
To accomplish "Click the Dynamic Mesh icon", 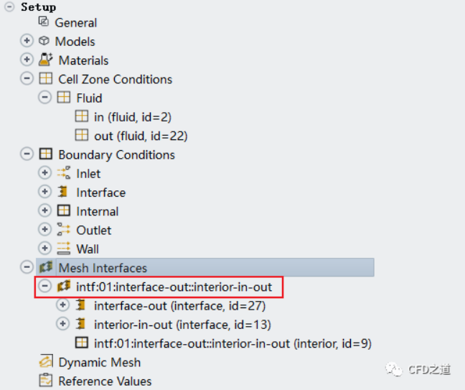I will pos(45,362).
